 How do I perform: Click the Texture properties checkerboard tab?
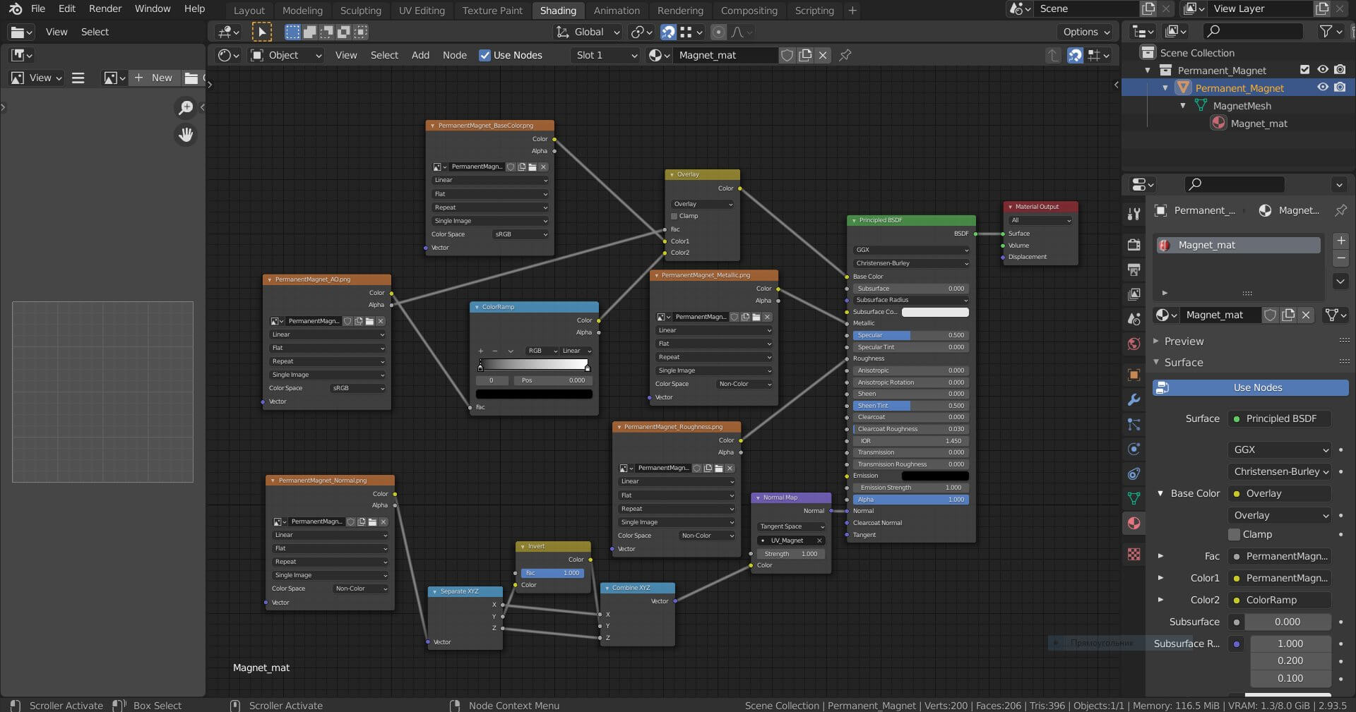point(1134,555)
